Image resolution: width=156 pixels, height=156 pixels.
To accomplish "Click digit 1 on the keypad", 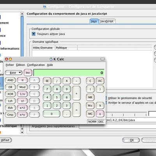I will (x=47, y=105).
